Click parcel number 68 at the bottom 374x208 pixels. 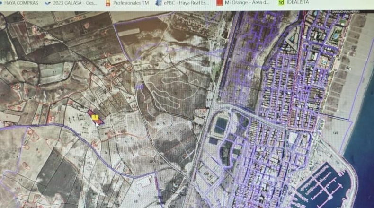[x=136, y=201]
